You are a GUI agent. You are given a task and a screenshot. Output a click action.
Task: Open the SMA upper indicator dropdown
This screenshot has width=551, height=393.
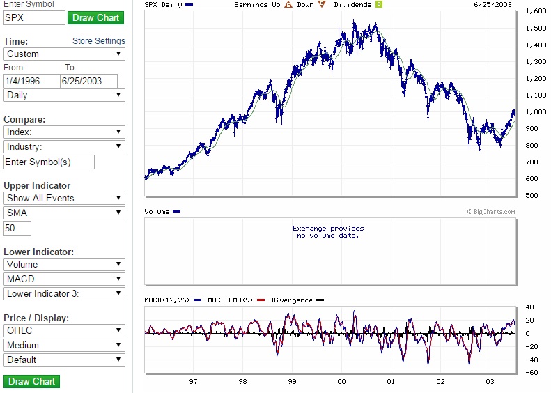coord(64,213)
